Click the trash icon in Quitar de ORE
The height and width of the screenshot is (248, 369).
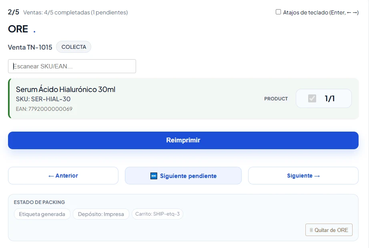tap(311, 230)
